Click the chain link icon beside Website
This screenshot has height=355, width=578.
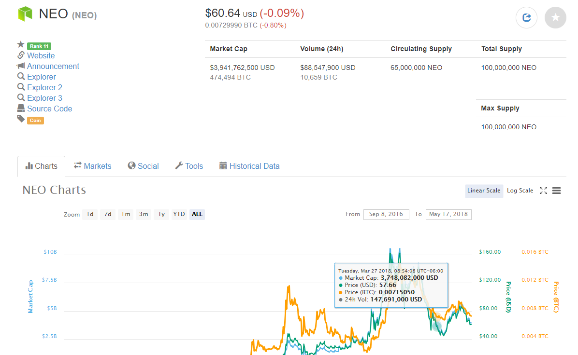[21, 55]
